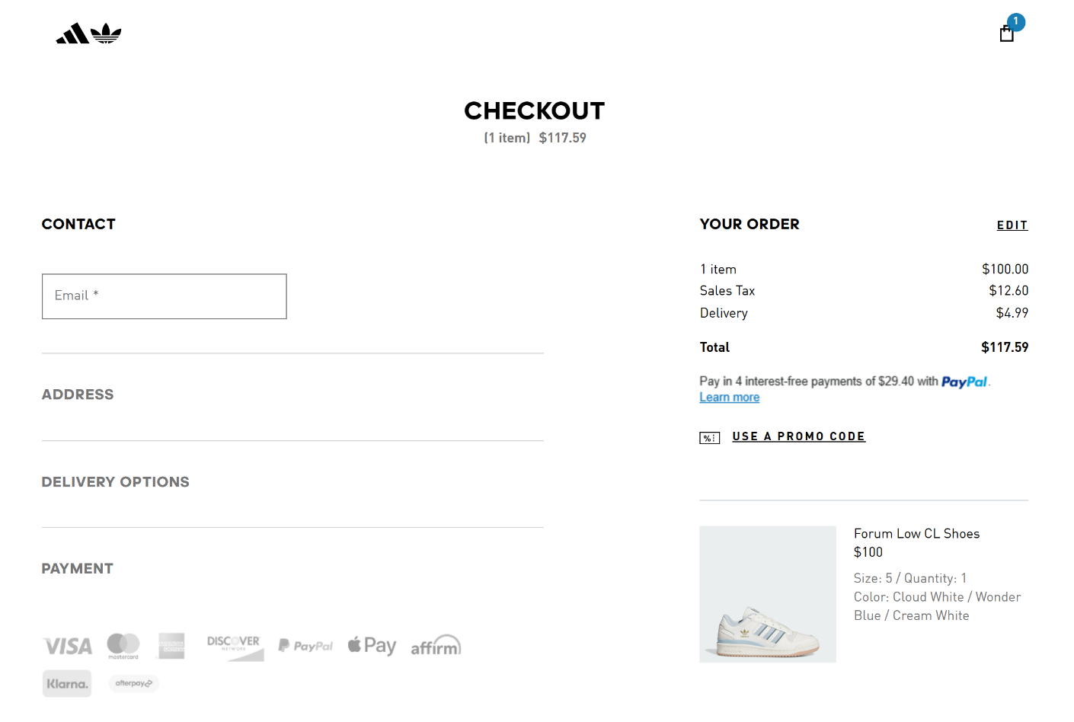Focus the Email input field
1074x722 pixels.
[x=165, y=296]
